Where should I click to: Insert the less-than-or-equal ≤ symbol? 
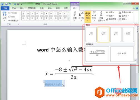click(37, 18)
